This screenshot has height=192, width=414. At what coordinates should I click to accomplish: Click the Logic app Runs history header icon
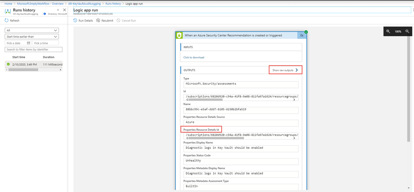[x=8, y=12]
